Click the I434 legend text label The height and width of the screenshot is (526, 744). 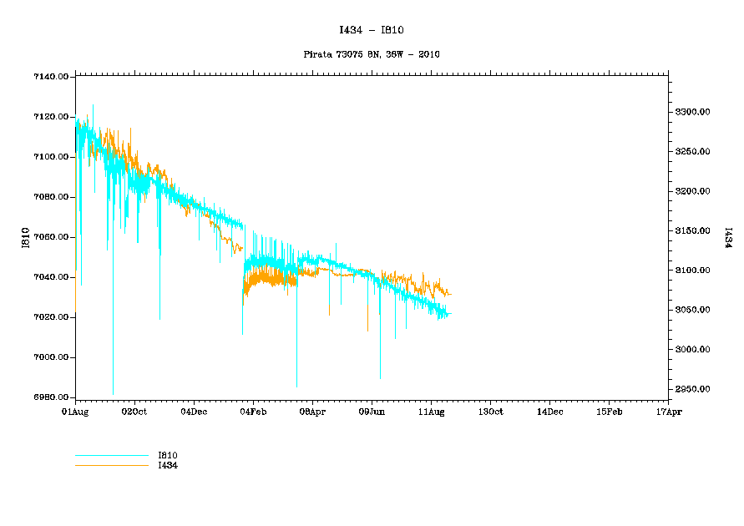[x=168, y=465]
